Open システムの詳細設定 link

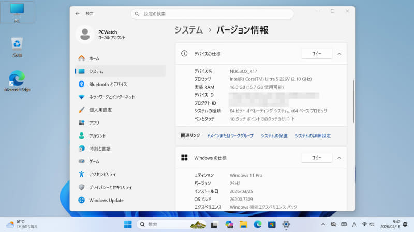coord(313,136)
